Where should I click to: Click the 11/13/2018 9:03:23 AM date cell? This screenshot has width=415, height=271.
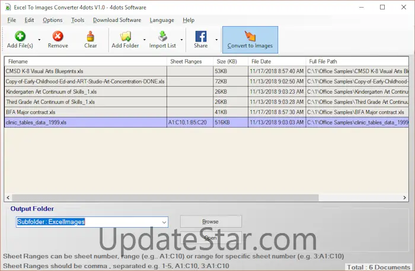point(277,92)
